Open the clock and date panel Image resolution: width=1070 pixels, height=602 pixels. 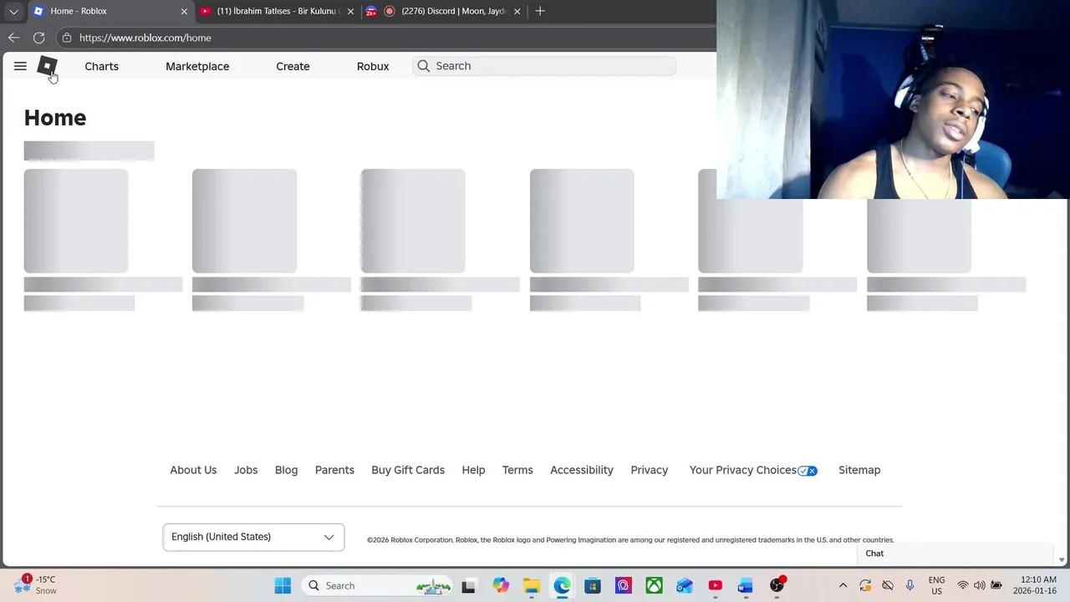pyautogui.click(x=1035, y=585)
